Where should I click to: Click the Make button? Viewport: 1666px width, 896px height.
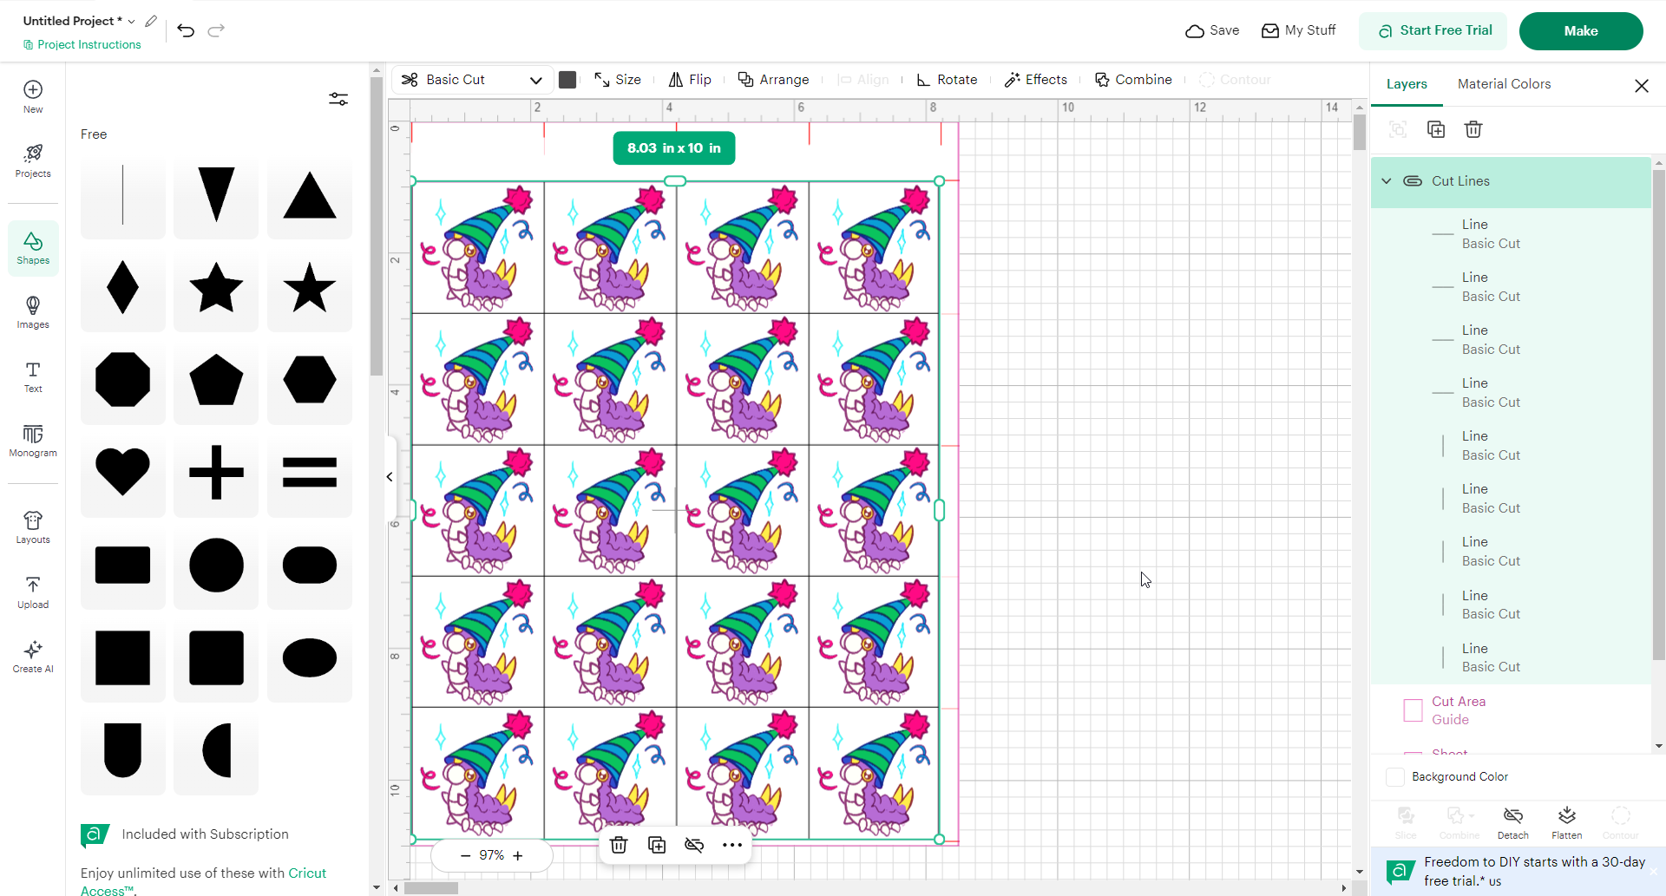[1581, 31]
